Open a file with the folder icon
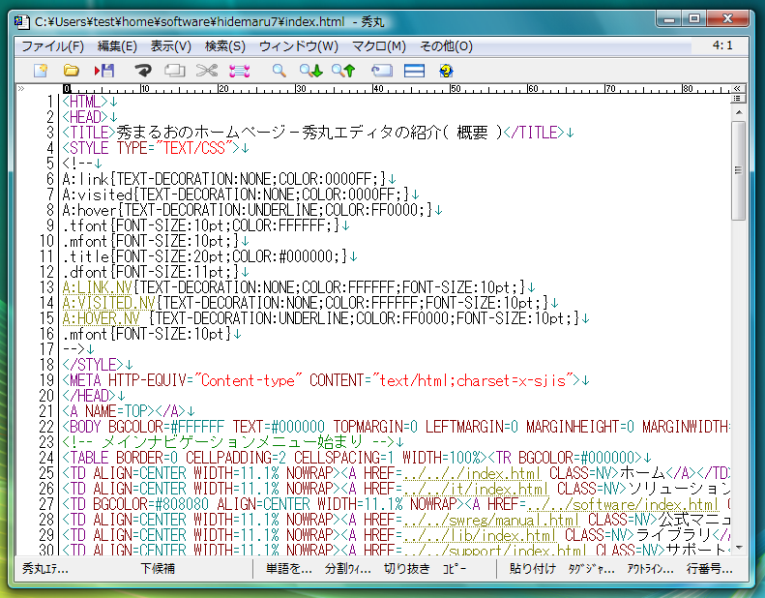 (x=72, y=71)
